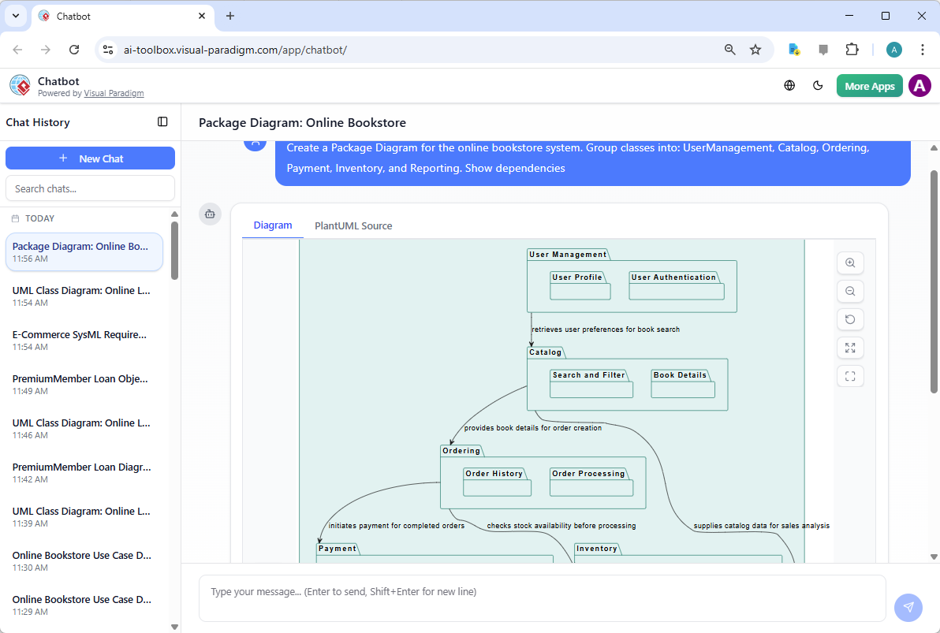The height and width of the screenshot is (633, 940).
Task: Select the Diagram tab
Action: (x=273, y=225)
